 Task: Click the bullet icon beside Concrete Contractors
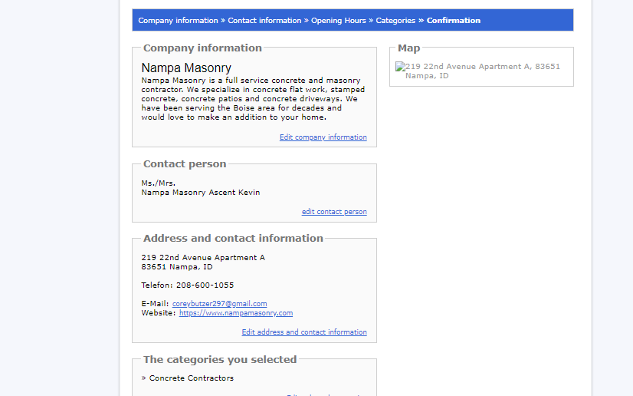coord(144,378)
